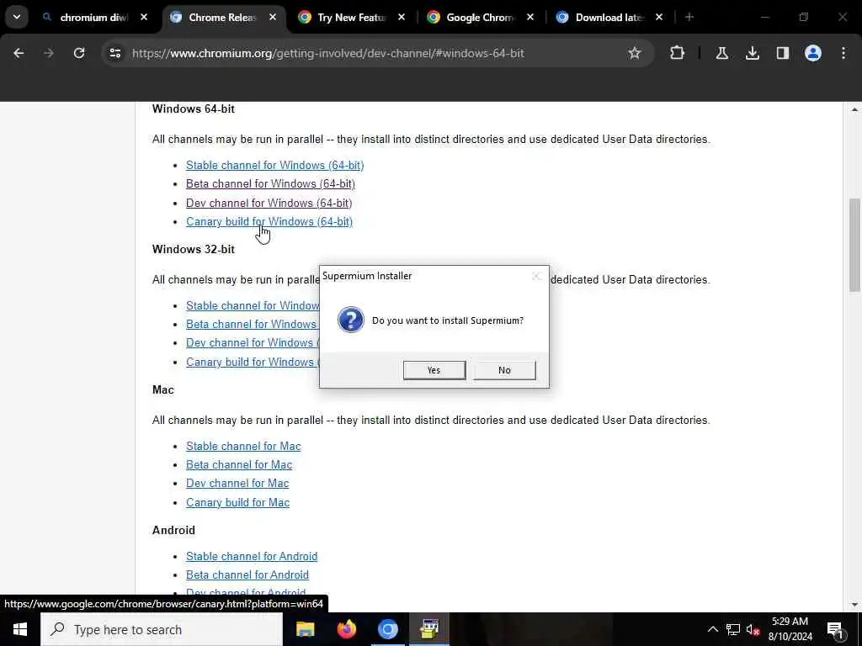Image resolution: width=862 pixels, height=646 pixels.
Task: Open the taskbar clock and date
Action: [x=790, y=629]
